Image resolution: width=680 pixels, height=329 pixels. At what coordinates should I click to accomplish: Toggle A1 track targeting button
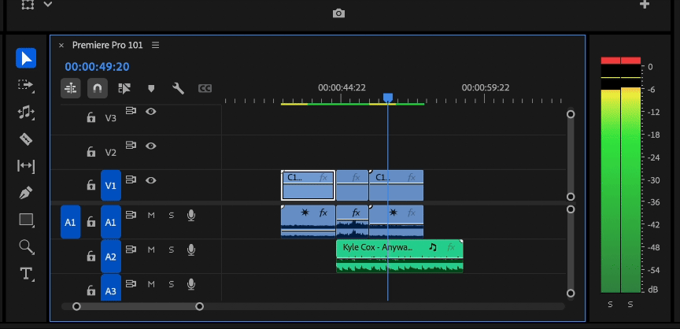pyautogui.click(x=111, y=222)
